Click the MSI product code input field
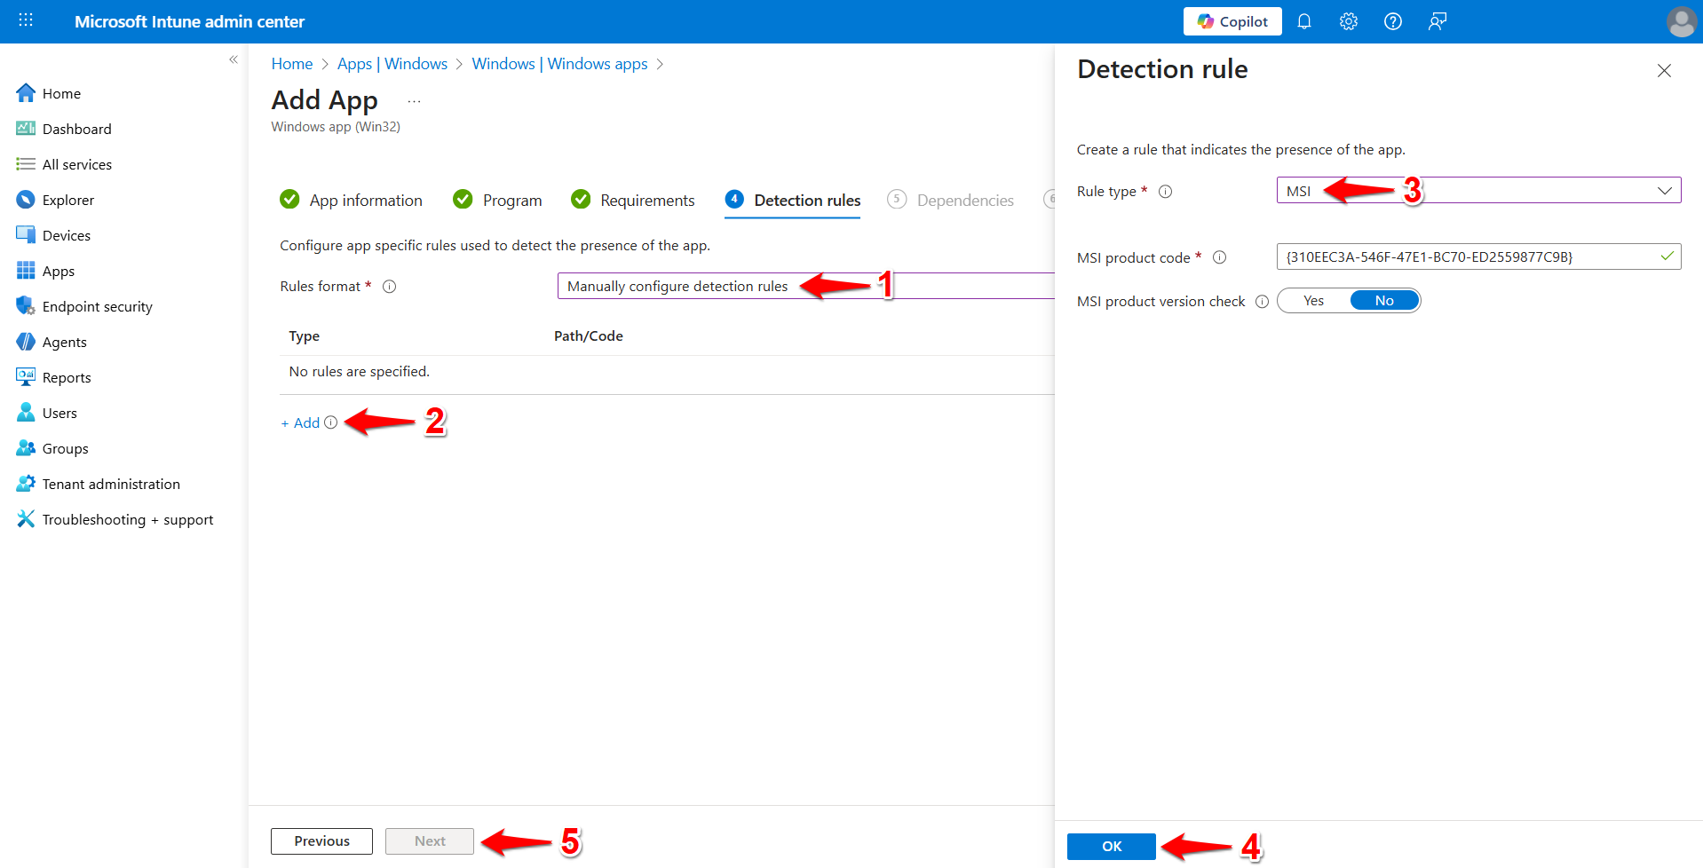1703x868 pixels. point(1478,256)
